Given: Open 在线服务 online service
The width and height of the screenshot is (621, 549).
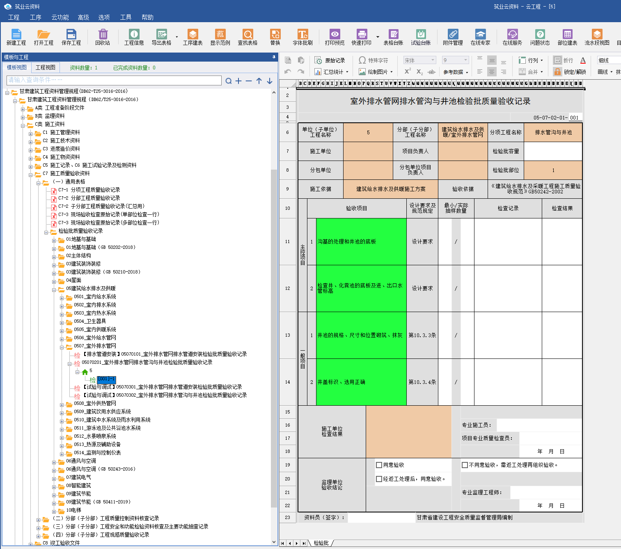Looking at the screenshot, I should (513, 37).
